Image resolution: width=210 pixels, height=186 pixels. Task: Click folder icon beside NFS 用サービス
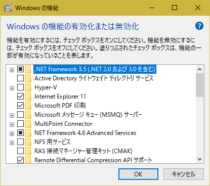click(28, 142)
